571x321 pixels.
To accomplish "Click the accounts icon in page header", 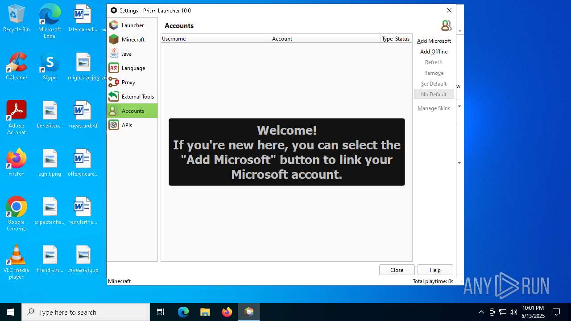I will [x=446, y=25].
